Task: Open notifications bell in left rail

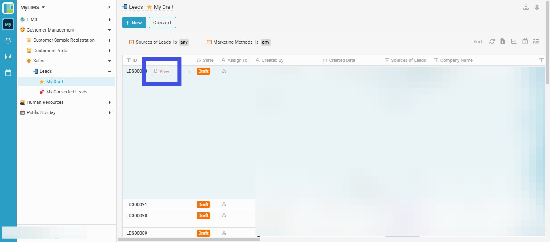Action: tap(8, 40)
